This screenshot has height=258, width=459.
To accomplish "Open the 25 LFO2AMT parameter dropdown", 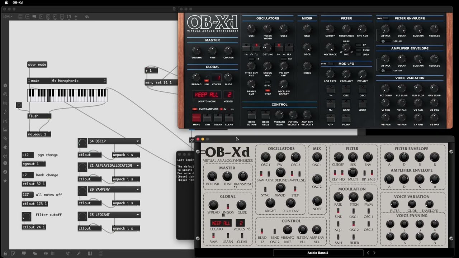I will point(114,215).
